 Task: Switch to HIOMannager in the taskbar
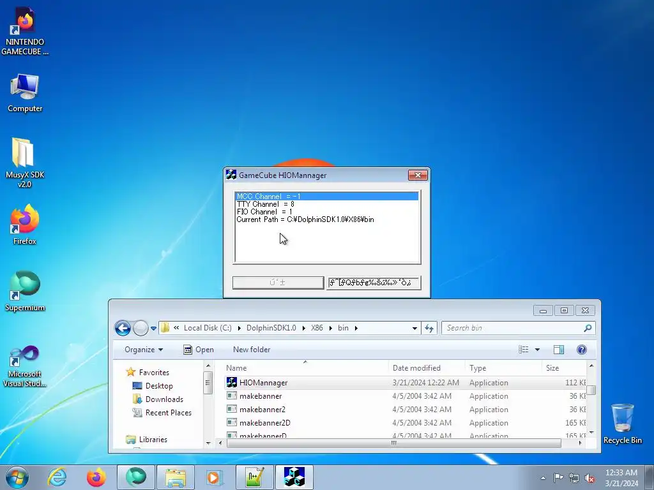(x=294, y=477)
